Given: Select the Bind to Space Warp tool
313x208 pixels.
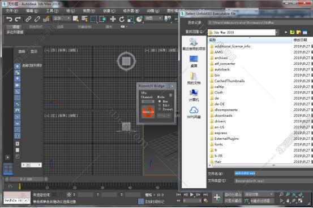Looking at the screenshot, I should [46, 19].
